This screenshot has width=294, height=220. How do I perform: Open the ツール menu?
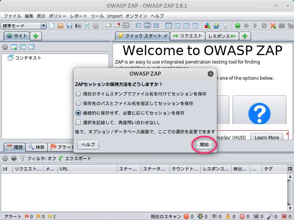(97, 16)
